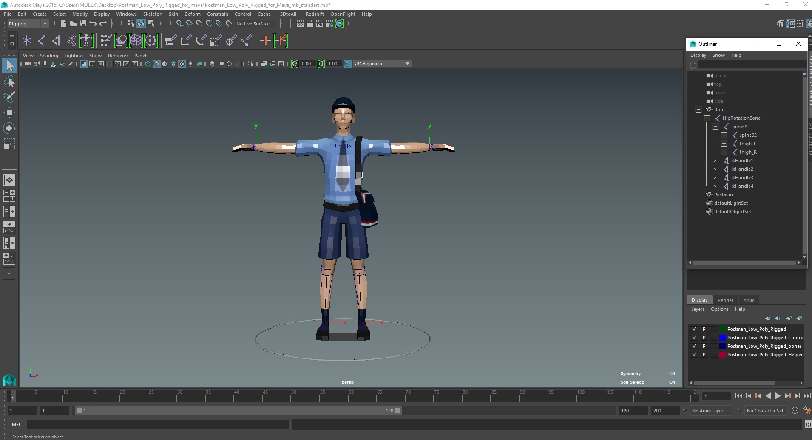
Task: Pick the Paint Selection tool
Action: tap(9, 97)
